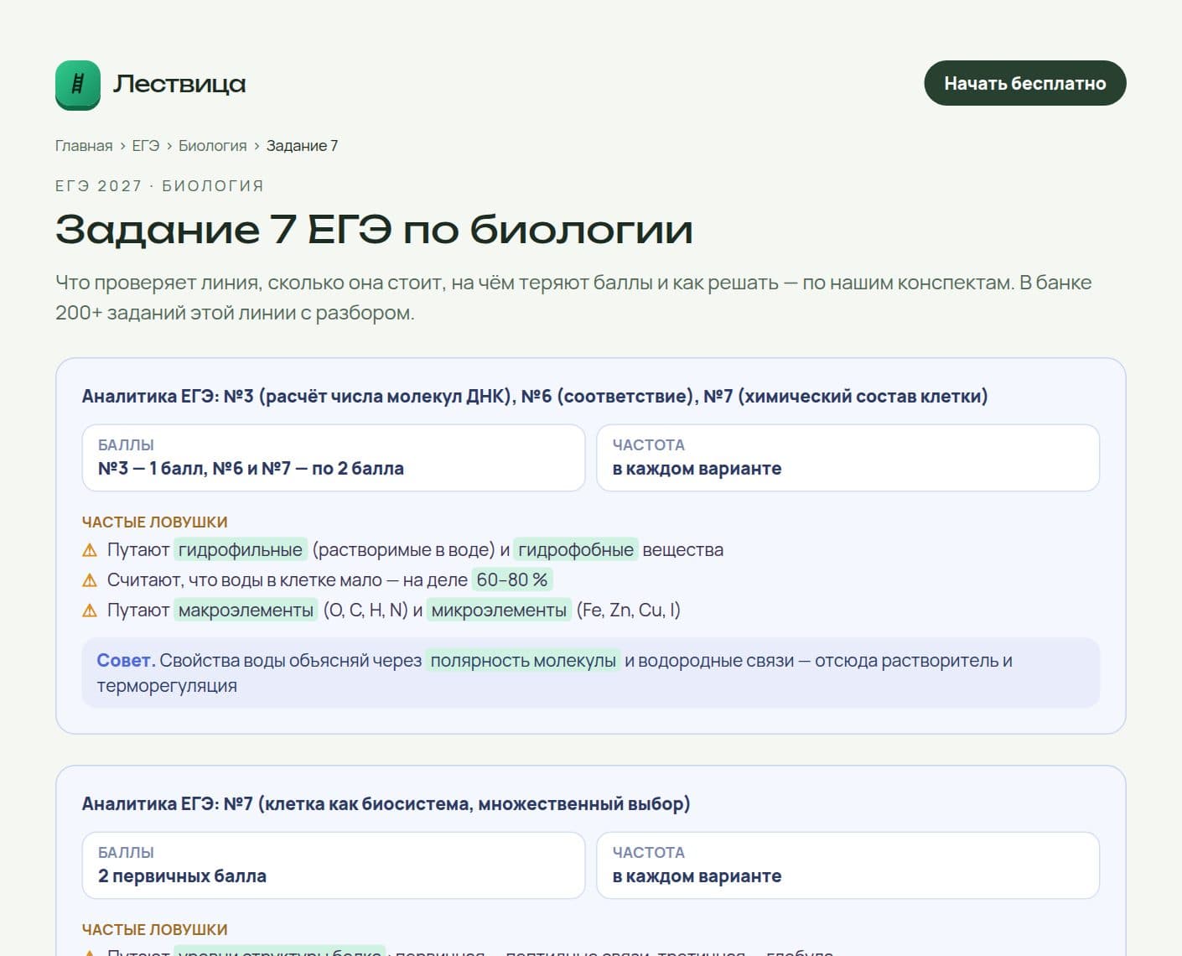
Task: Click the green Лествица ladder logo icon
Action: pos(78,85)
